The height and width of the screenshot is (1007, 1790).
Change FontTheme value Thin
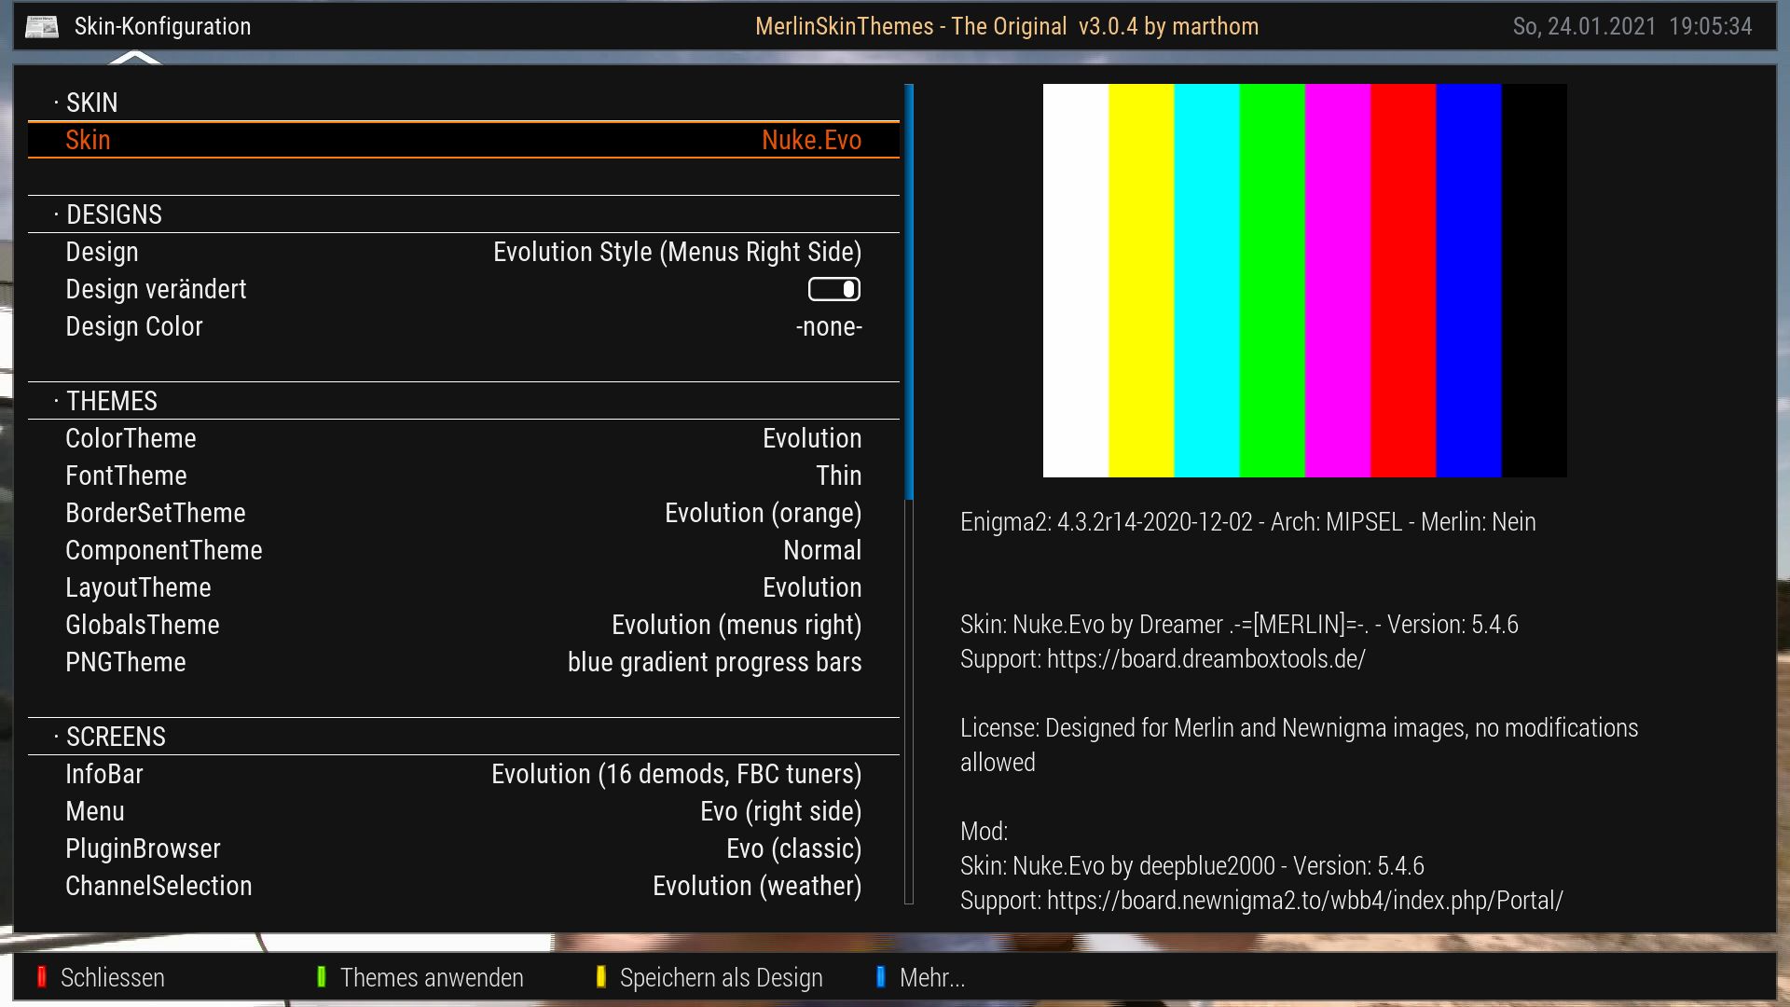point(838,476)
